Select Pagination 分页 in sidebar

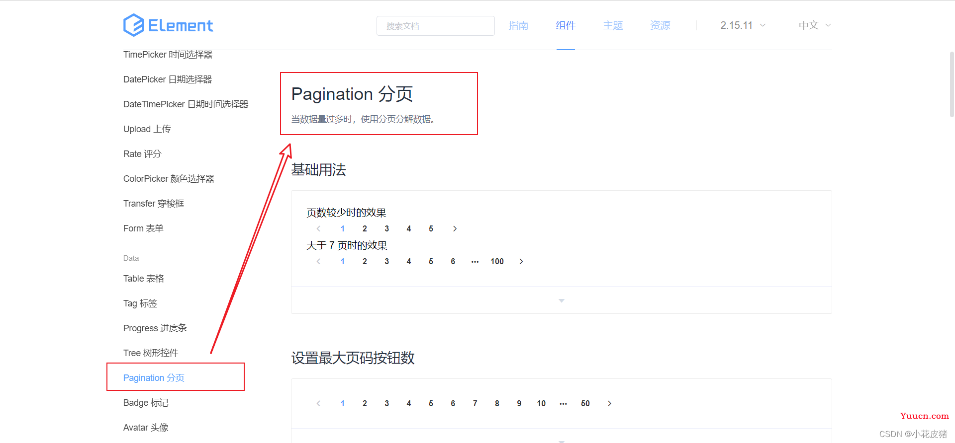pyautogui.click(x=154, y=378)
